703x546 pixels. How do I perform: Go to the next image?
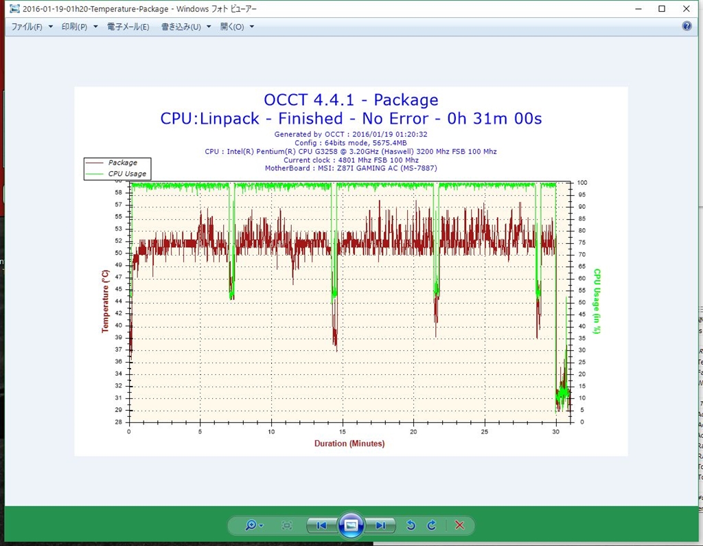click(x=380, y=525)
